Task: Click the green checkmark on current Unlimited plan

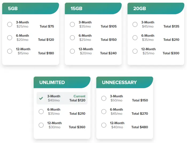Action: click(x=41, y=98)
